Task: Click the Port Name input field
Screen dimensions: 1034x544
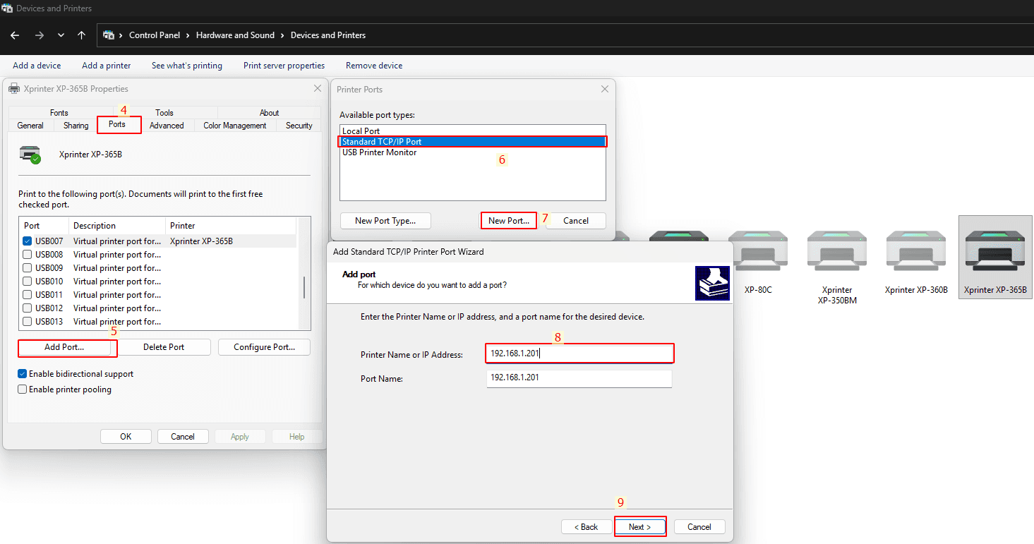Action: (579, 378)
